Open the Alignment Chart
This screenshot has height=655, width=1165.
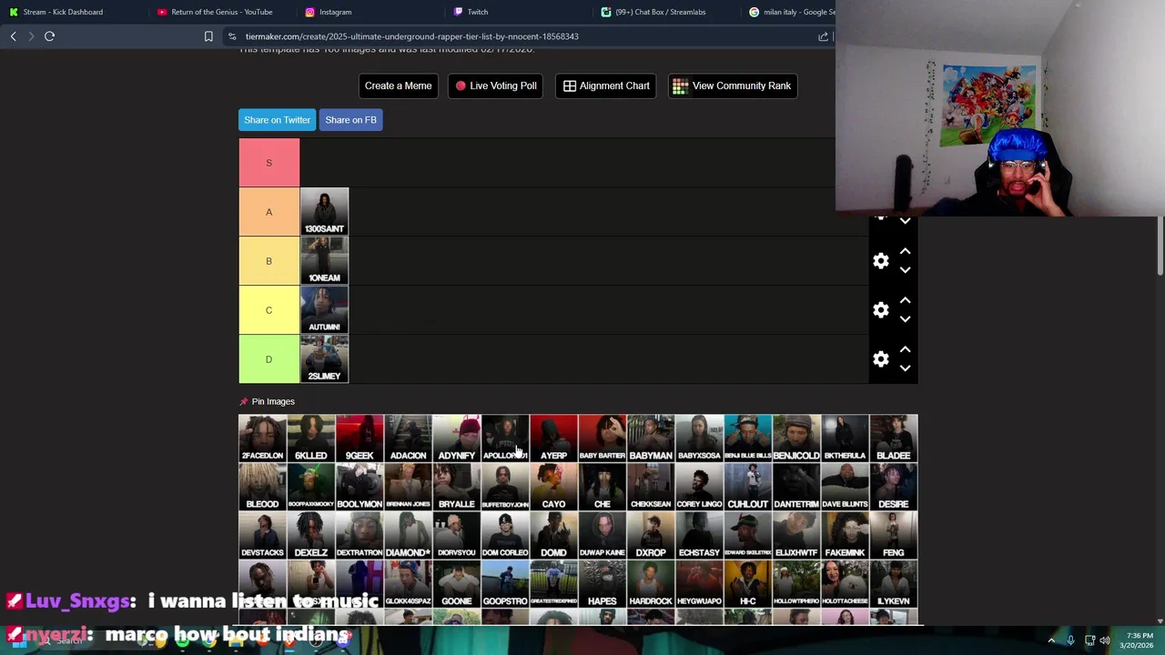click(606, 86)
